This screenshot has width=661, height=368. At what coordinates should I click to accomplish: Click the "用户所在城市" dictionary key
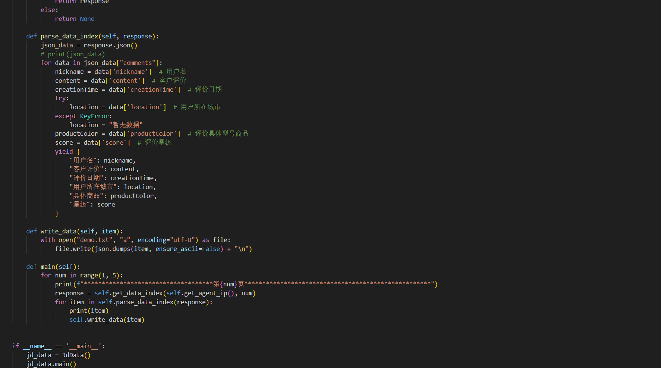point(93,187)
